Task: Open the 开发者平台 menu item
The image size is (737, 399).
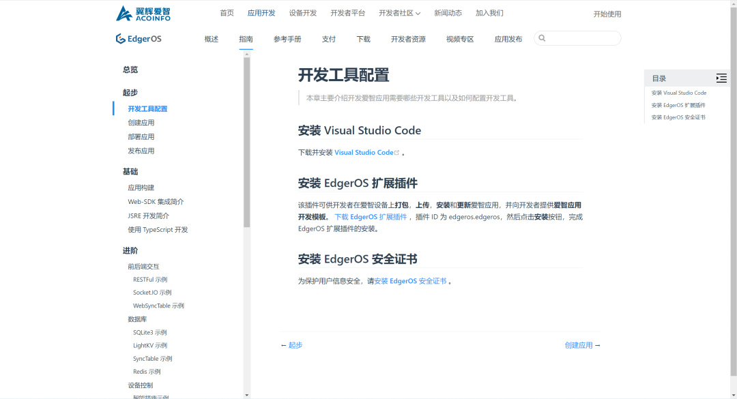Action: pyautogui.click(x=348, y=13)
